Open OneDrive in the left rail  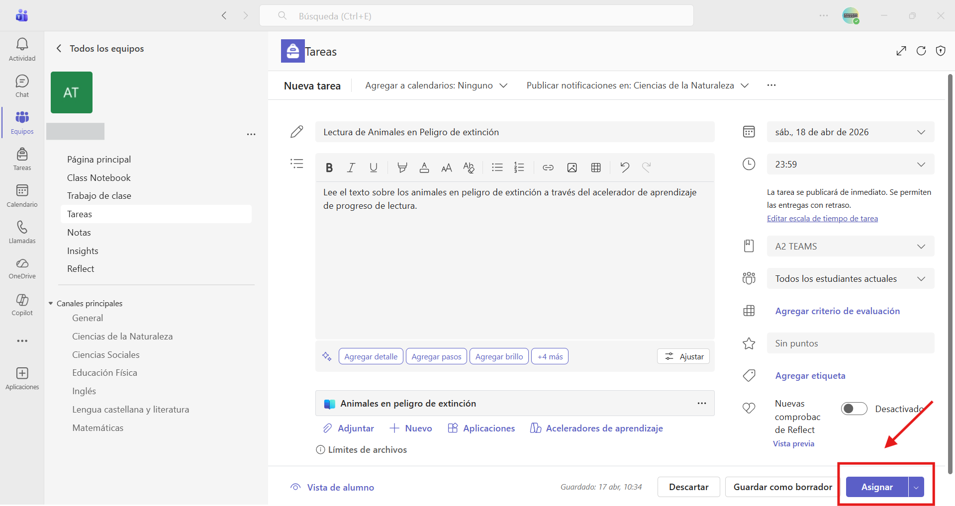pos(22,268)
